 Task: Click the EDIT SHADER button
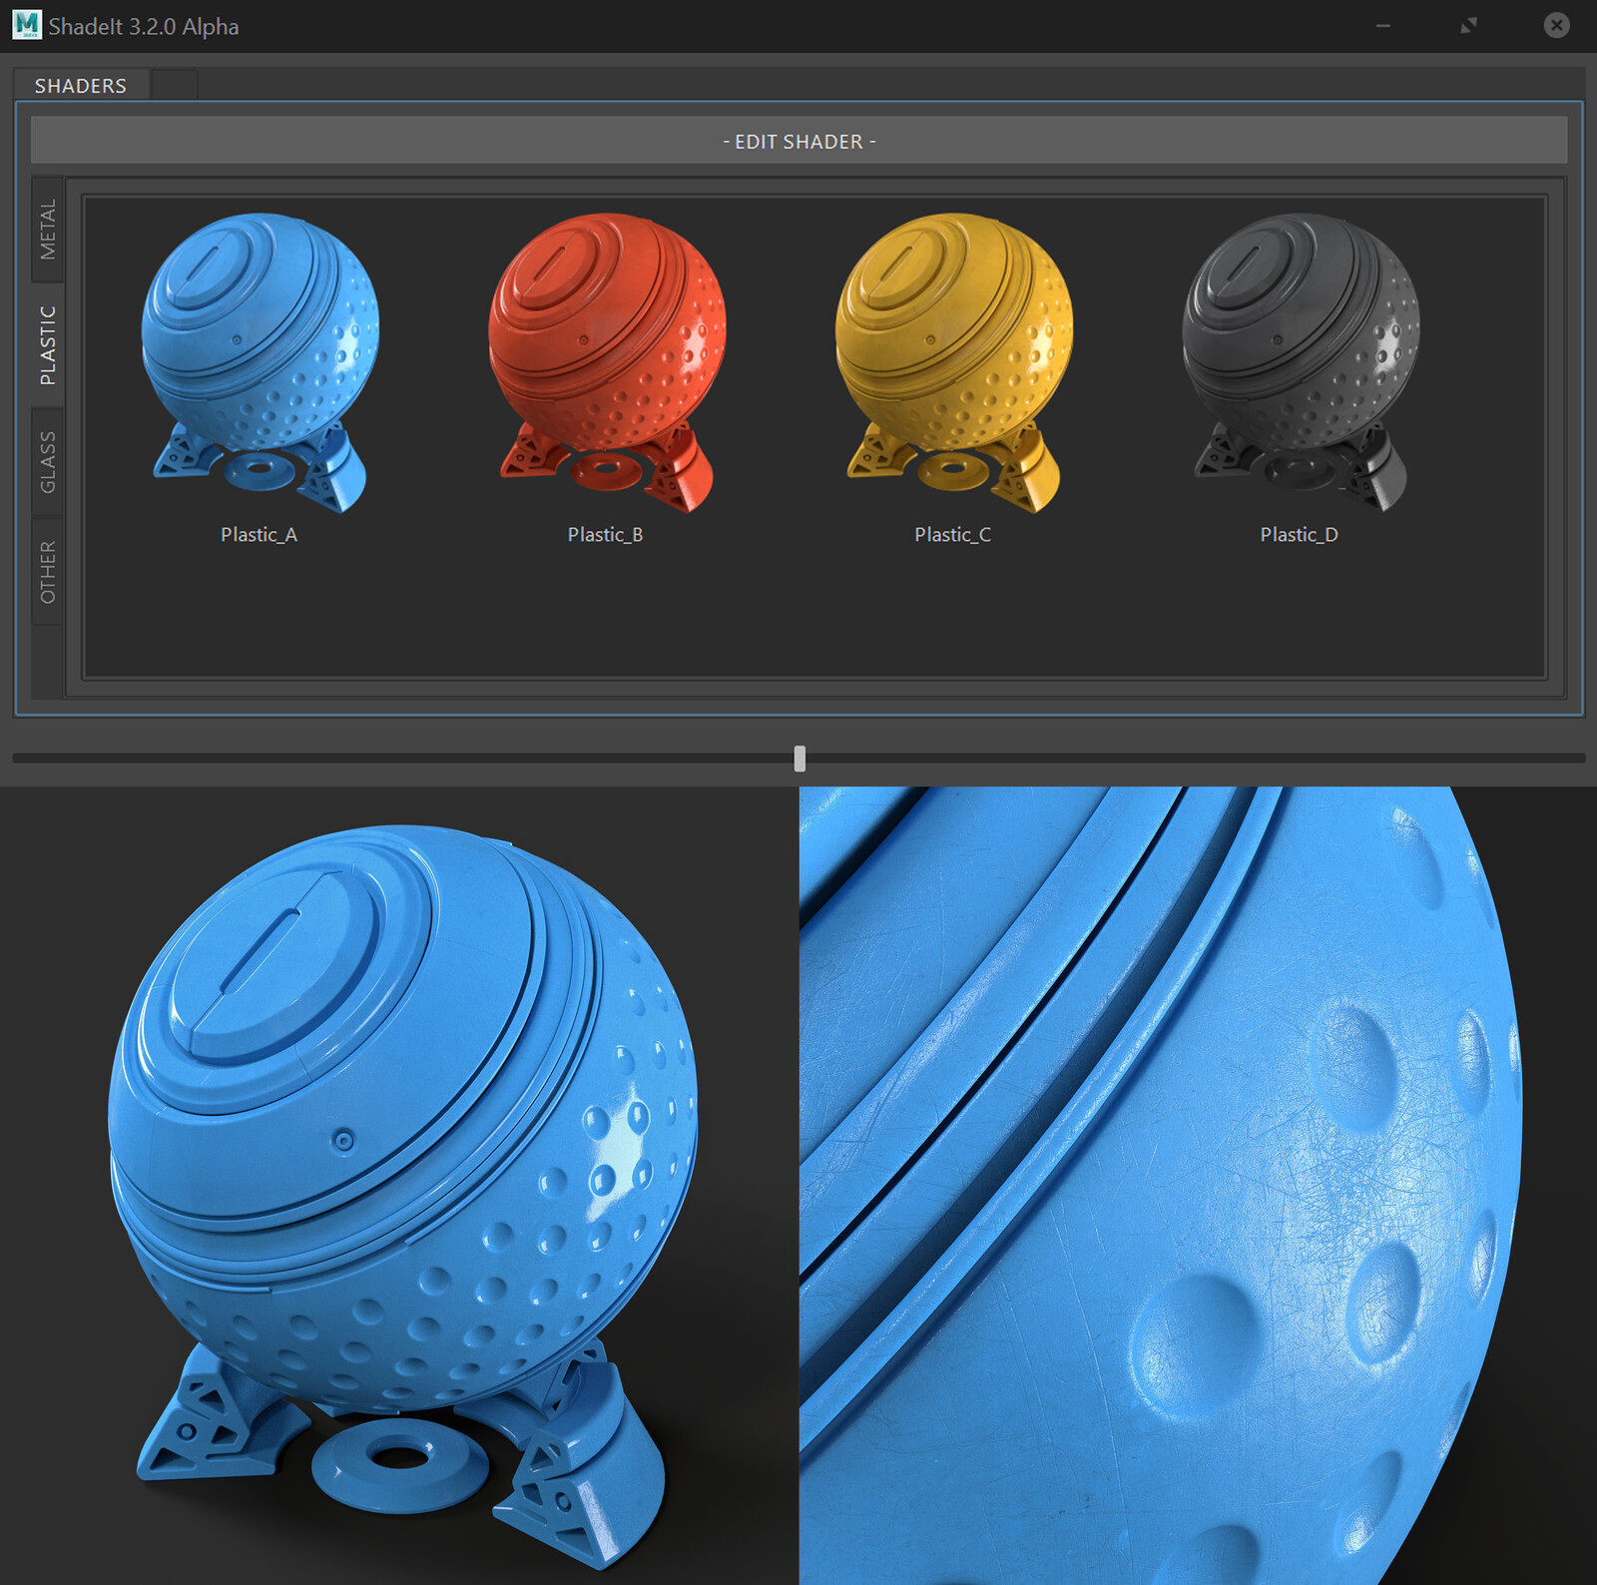click(x=798, y=141)
